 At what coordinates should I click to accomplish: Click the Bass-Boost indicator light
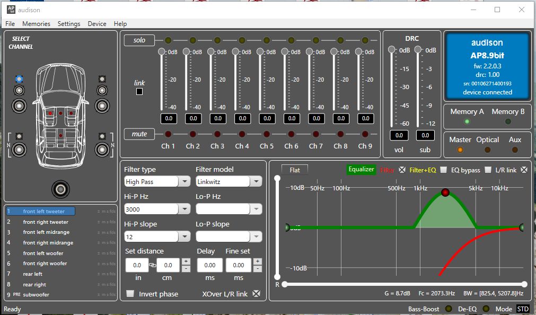coord(449,309)
